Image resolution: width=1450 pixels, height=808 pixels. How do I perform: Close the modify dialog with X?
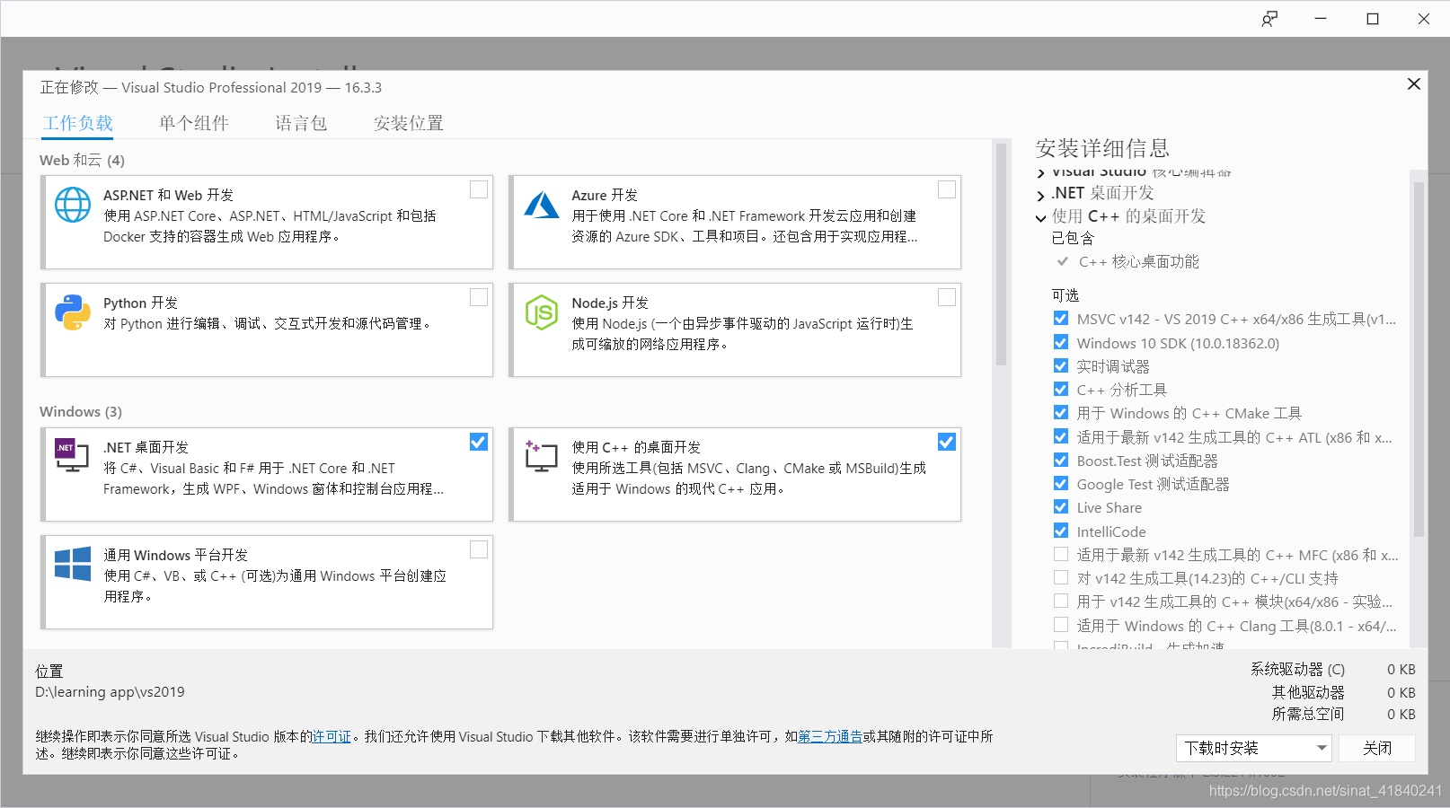(x=1413, y=83)
